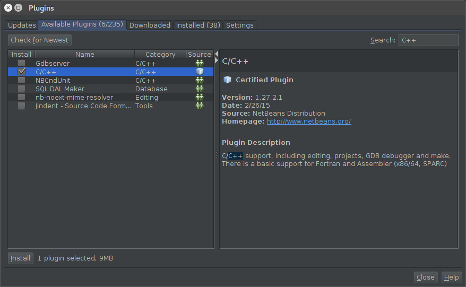
Task: Check the Gdbserver install checkbox
Action: 21,63
